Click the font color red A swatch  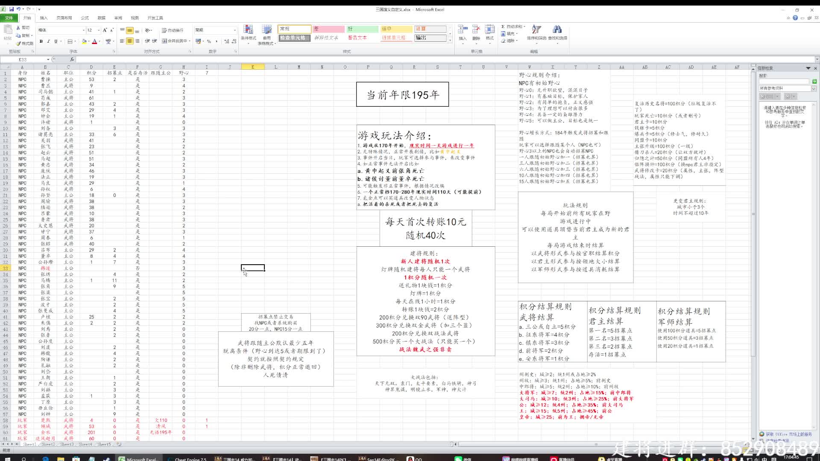94,41
